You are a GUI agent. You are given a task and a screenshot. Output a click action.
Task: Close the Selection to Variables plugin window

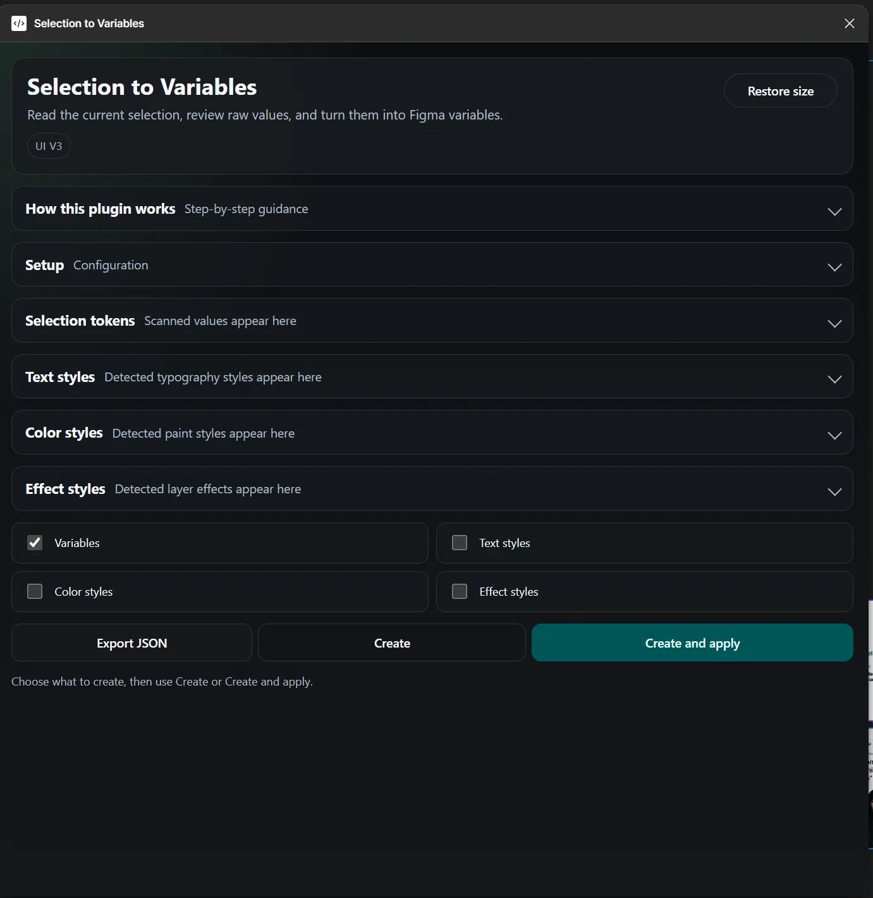(x=849, y=23)
